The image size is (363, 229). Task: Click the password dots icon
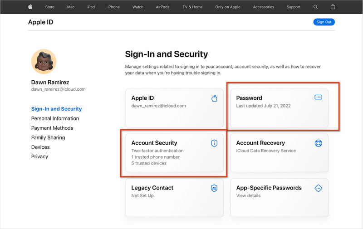click(319, 97)
